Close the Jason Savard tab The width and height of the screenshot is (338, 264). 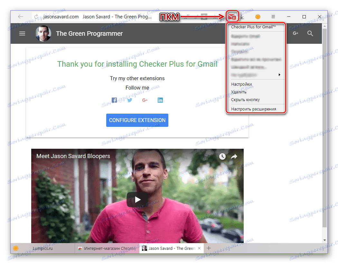pos(199,248)
